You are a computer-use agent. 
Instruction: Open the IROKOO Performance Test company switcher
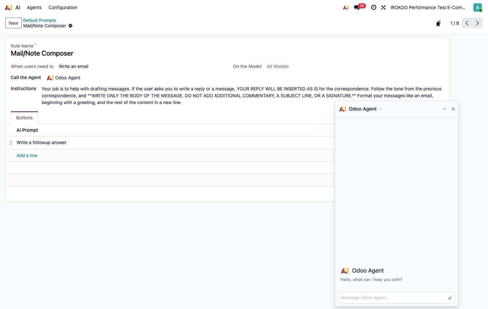click(428, 7)
